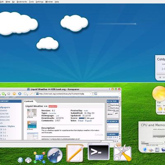Select the Content tab on the page
The width and height of the screenshot is (165, 165).
tap(29, 101)
